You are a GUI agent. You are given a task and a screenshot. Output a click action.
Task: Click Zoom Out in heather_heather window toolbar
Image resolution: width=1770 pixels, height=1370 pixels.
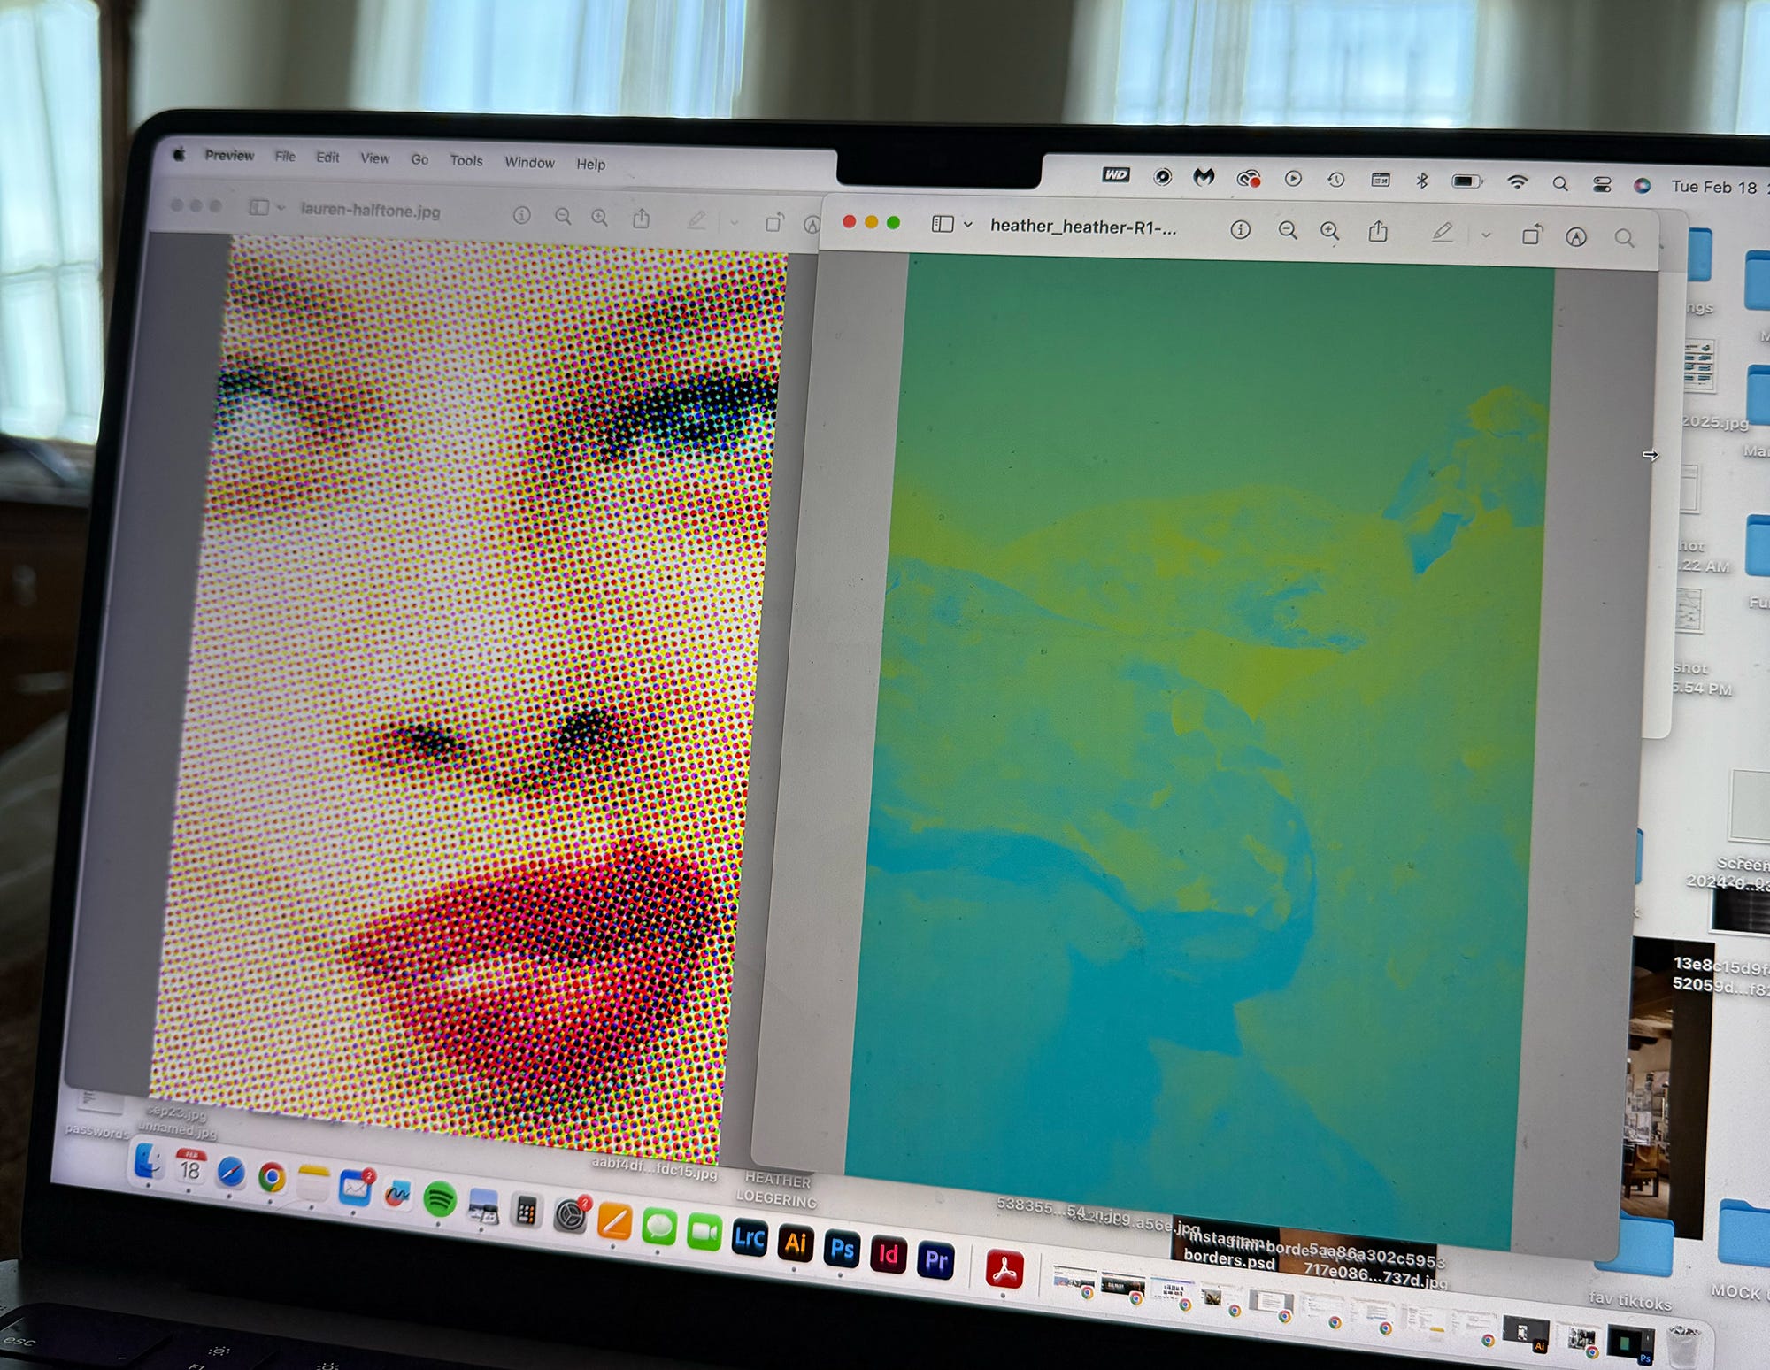coord(1288,231)
